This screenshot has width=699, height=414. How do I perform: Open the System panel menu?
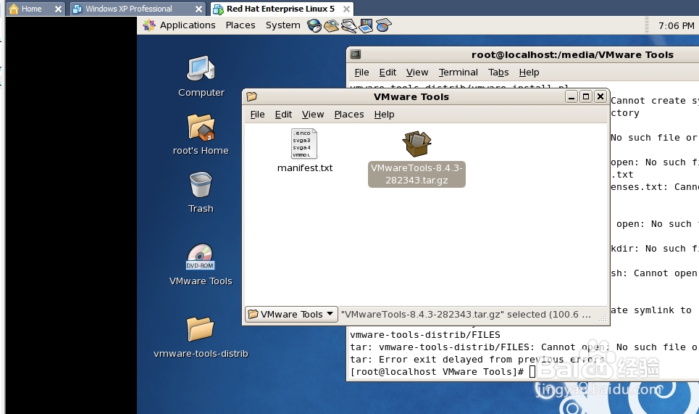[x=282, y=25]
